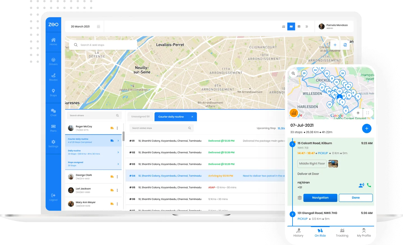Click the zeo logo
Screen dimensions: 403x245
pos(53,25)
